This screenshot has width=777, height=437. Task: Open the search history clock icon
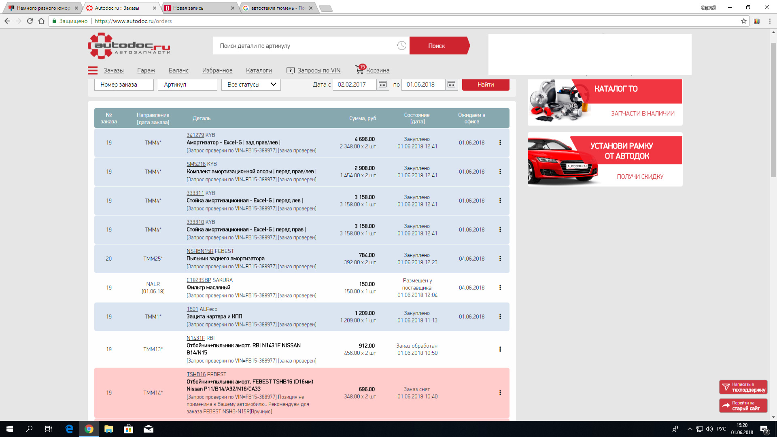[401, 46]
